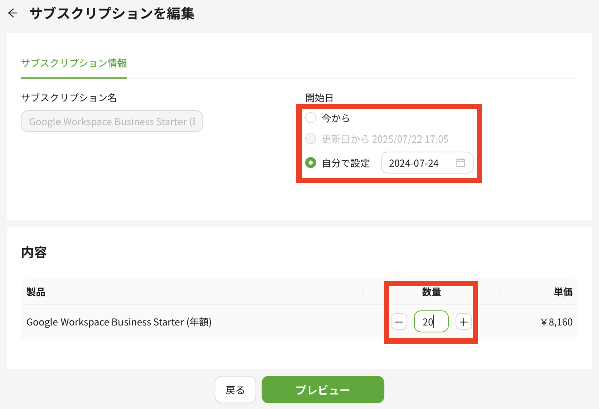This screenshot has width=599, height=409.
Task: Click the サブスクリプション名 input field
Action: click(112, 122)
